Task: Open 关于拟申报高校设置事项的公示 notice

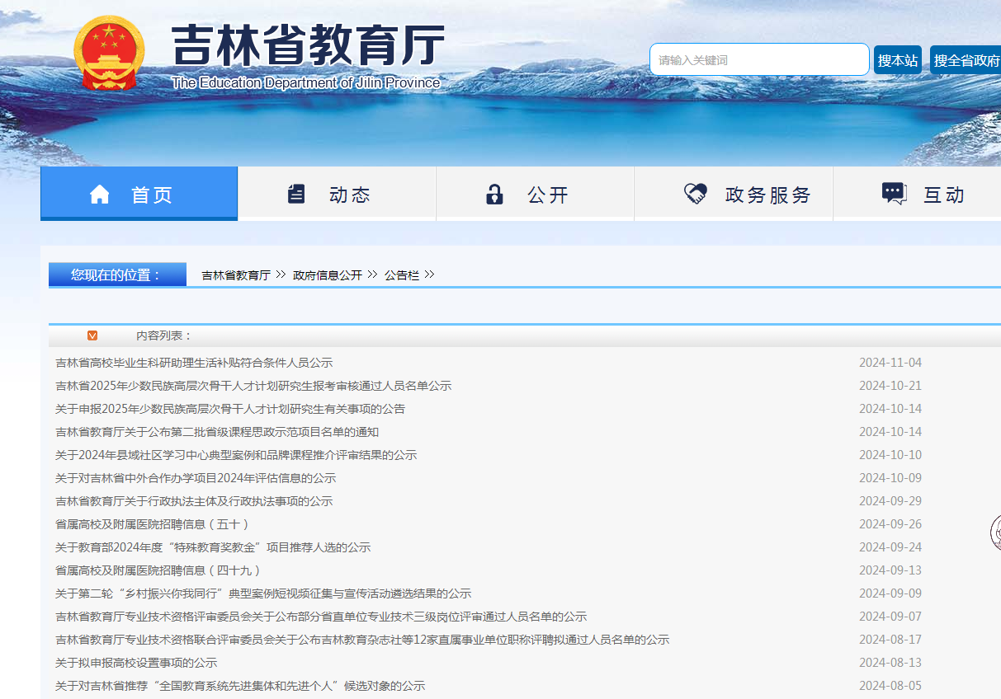Action: point(135,662)
